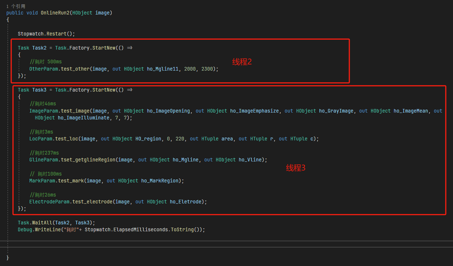The width and height of the screenshot is (453, 266).
Task: Click the comment "//耗时 500ms"
Action: coord(46,62)
